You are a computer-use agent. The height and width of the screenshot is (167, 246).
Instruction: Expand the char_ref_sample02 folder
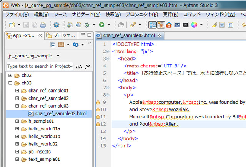17,98
